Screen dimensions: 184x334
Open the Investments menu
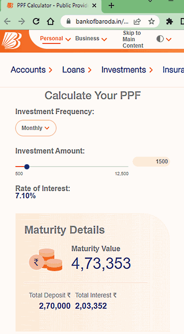pos(127,70)
